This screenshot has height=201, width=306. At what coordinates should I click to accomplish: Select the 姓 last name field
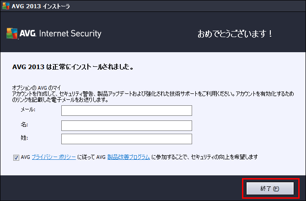pyautogui.click(x=126, y=139)
